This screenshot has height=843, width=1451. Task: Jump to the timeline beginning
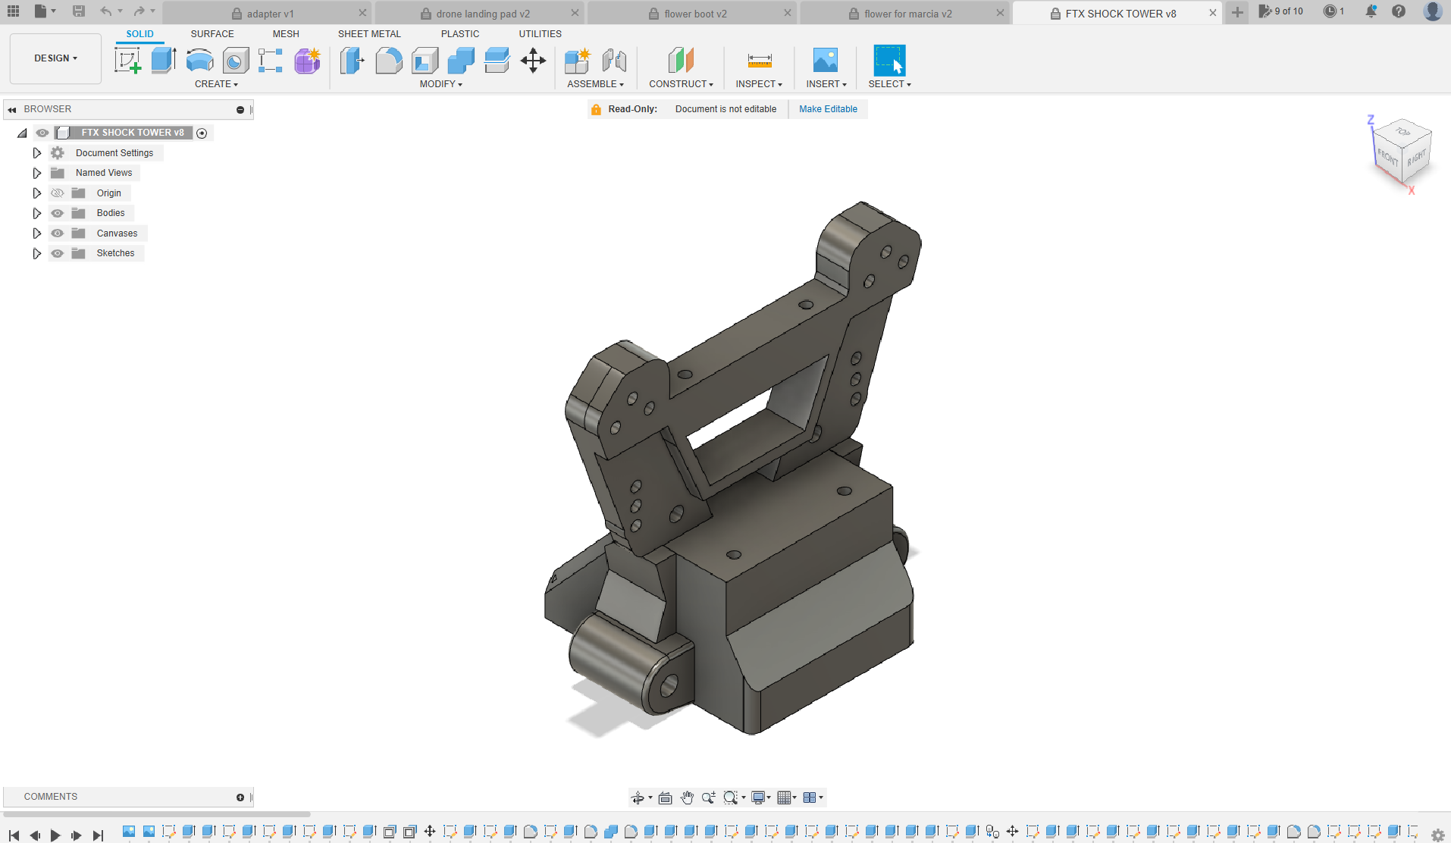pos(14,835)
